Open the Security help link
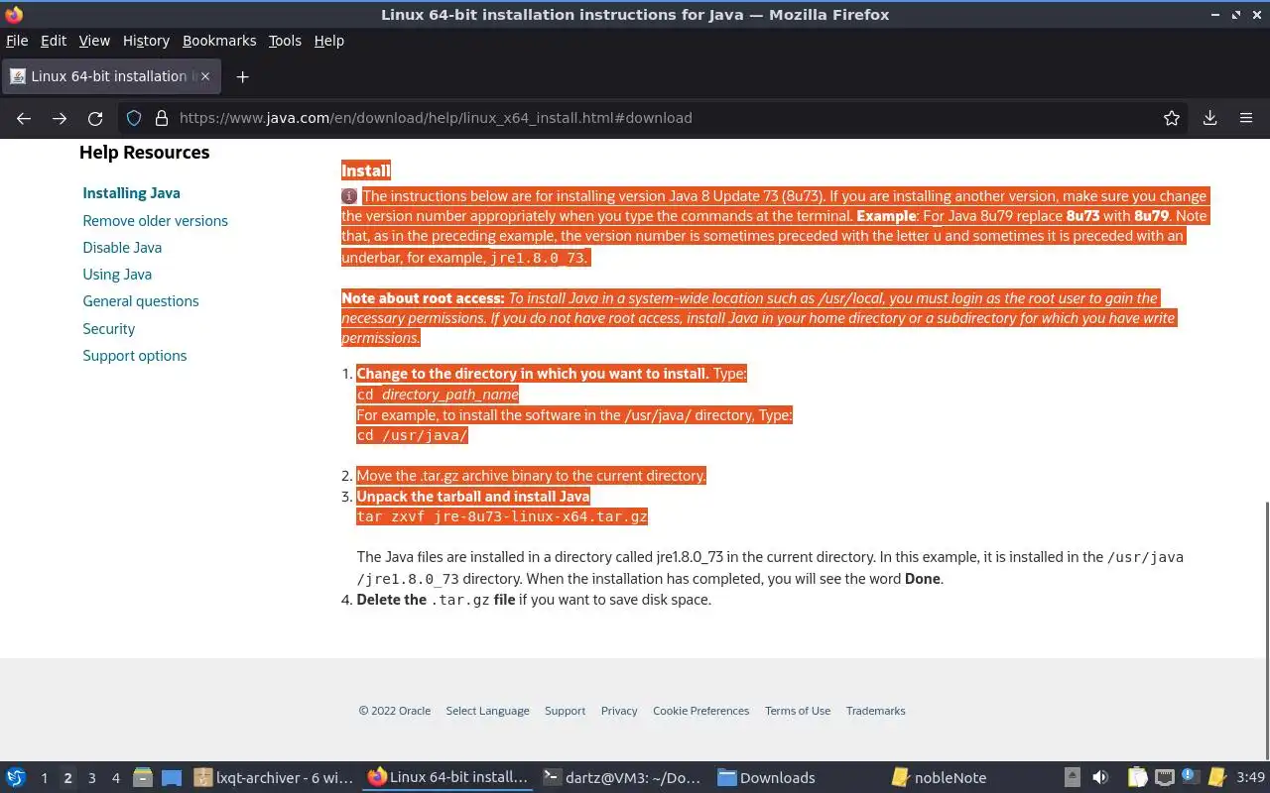This screenshot has height=793, width=1270. pyautogui.click(x=108, y=329)
